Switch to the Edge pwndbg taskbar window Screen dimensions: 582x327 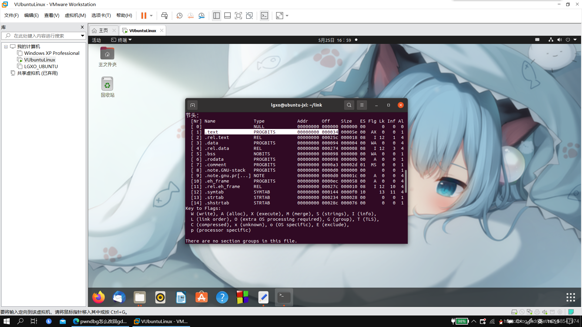[x=100, y=321]
